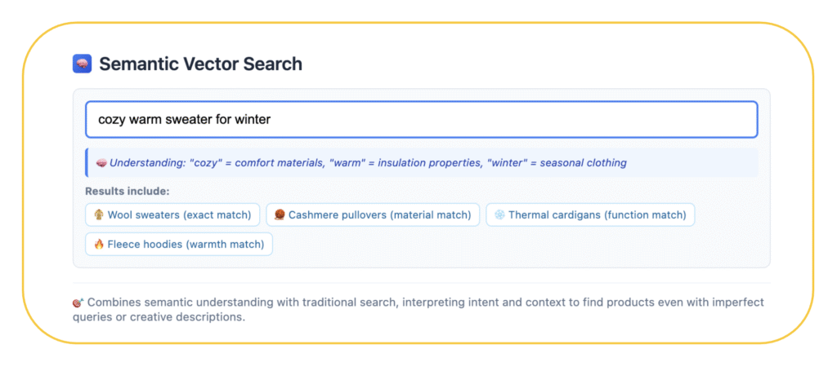837x371 pixels.
Task: Click the Results include label
Action: [127, 192]
